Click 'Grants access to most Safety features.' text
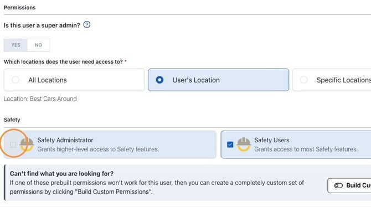 [x=306, y=149]
